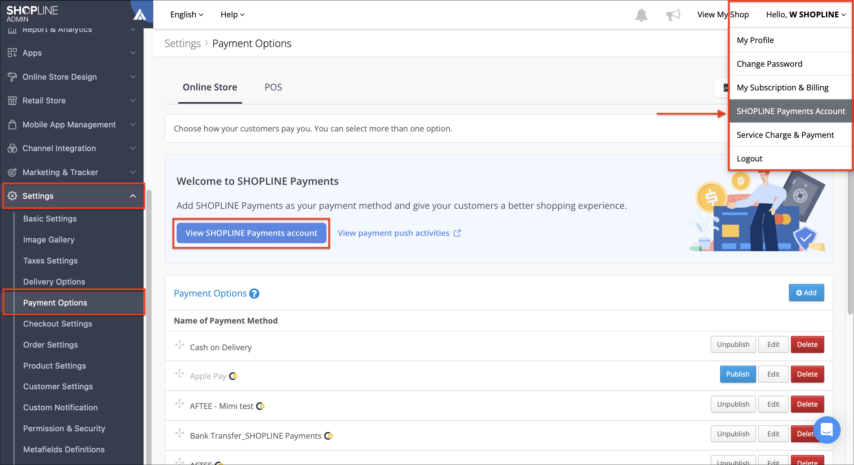Click the Online Store Design paint roller icon
The height and width of the screenshot is (465, 854).
coord(12,77)
